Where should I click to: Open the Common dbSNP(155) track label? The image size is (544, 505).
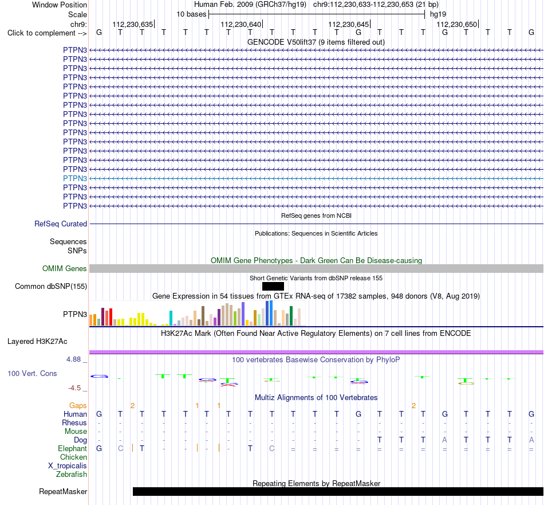click(x=51, y=287)
